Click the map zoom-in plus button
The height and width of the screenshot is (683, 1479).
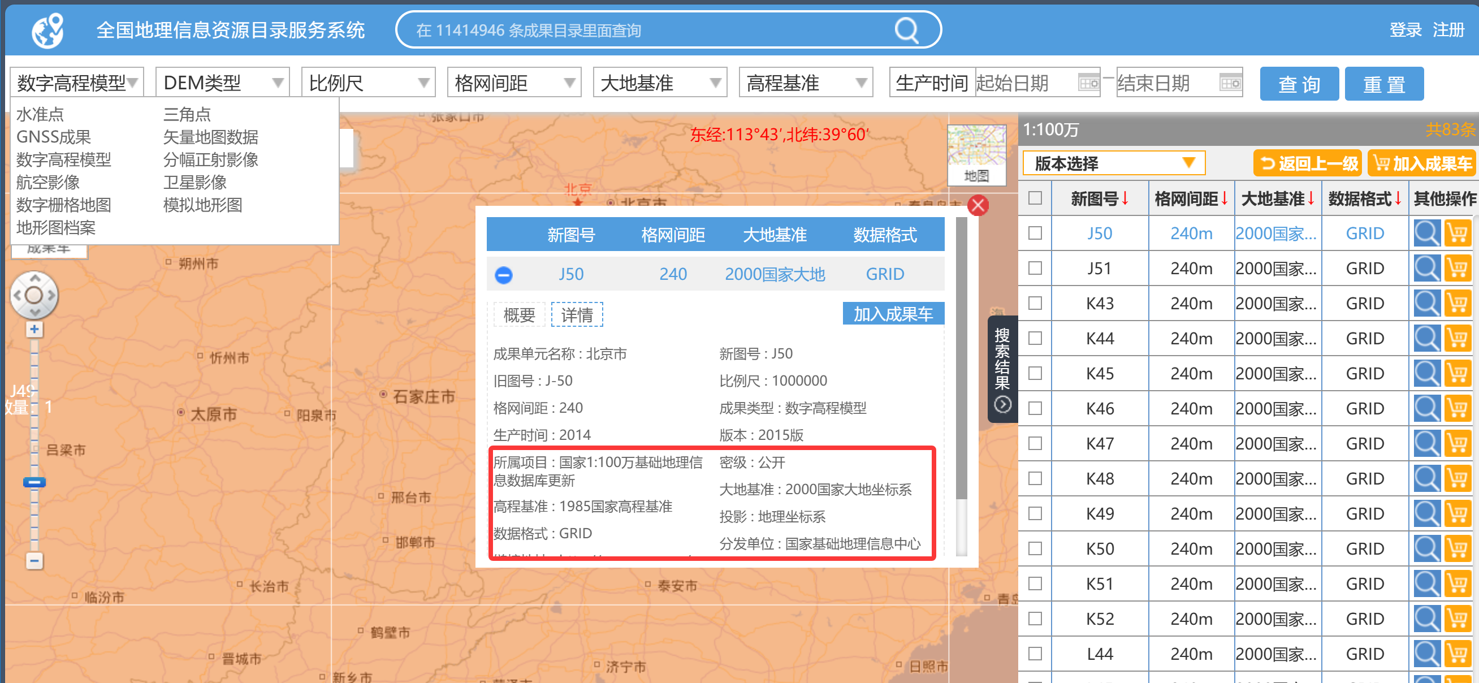(x=34, y=330)
